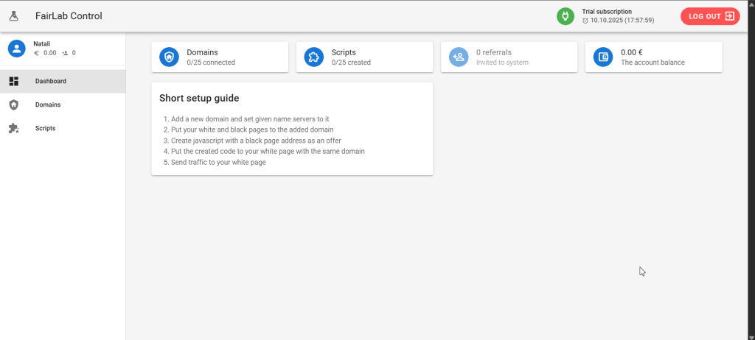Click Natali's blue user avatar icon
The height and width of the screenshot is (340, 755).
pos(17,48)
